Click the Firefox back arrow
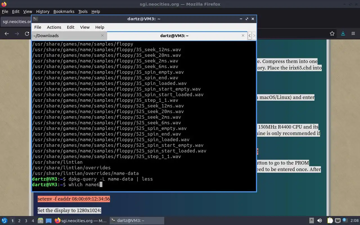 click(x=7, y=33)
